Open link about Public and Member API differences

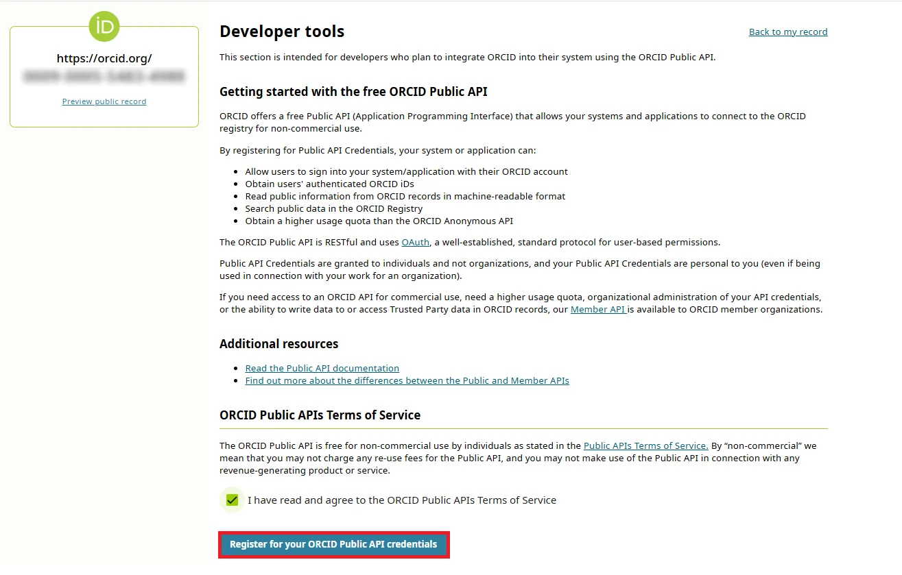pyautogui.click(x=407, y=380)
